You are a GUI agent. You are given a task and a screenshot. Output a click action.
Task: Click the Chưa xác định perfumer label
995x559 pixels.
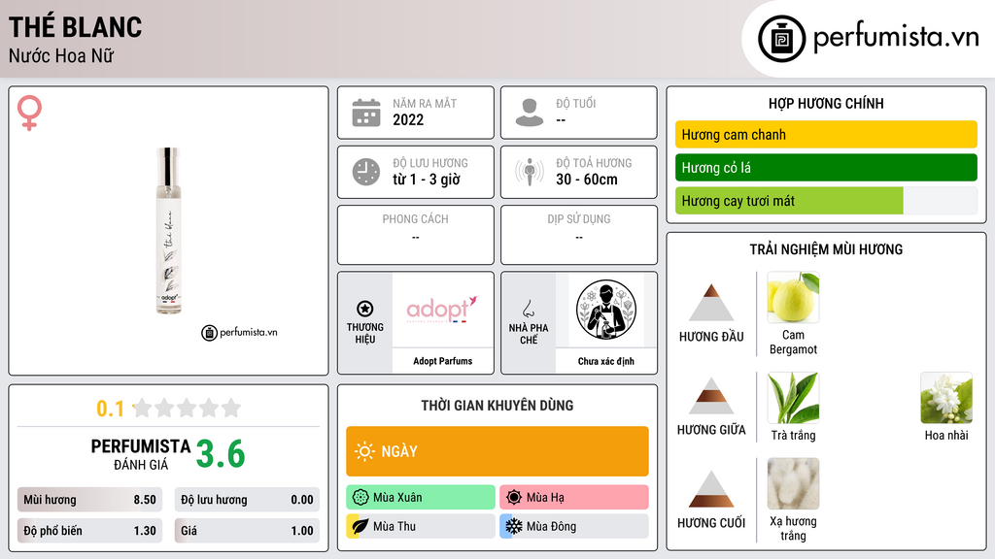[x=606, y=361]
